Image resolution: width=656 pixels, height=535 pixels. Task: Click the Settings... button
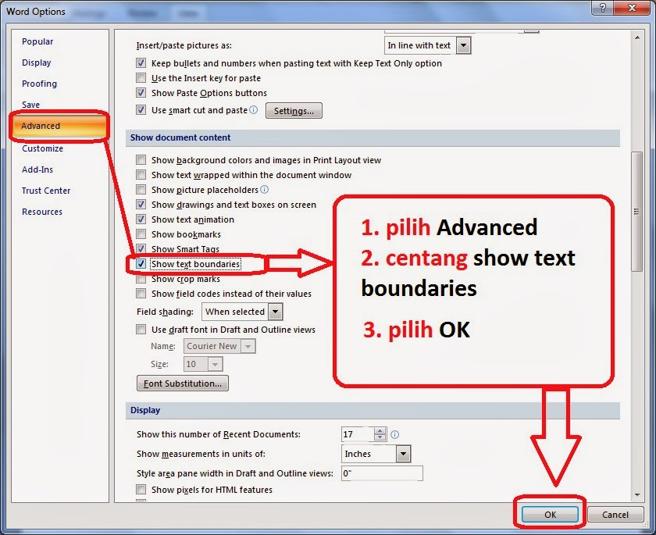coord(294,111)
